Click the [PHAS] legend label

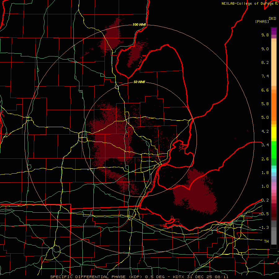pos(262,21)
